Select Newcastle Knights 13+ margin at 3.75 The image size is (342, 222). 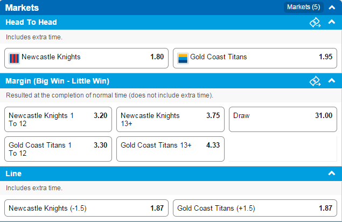[x=170, y=119]
